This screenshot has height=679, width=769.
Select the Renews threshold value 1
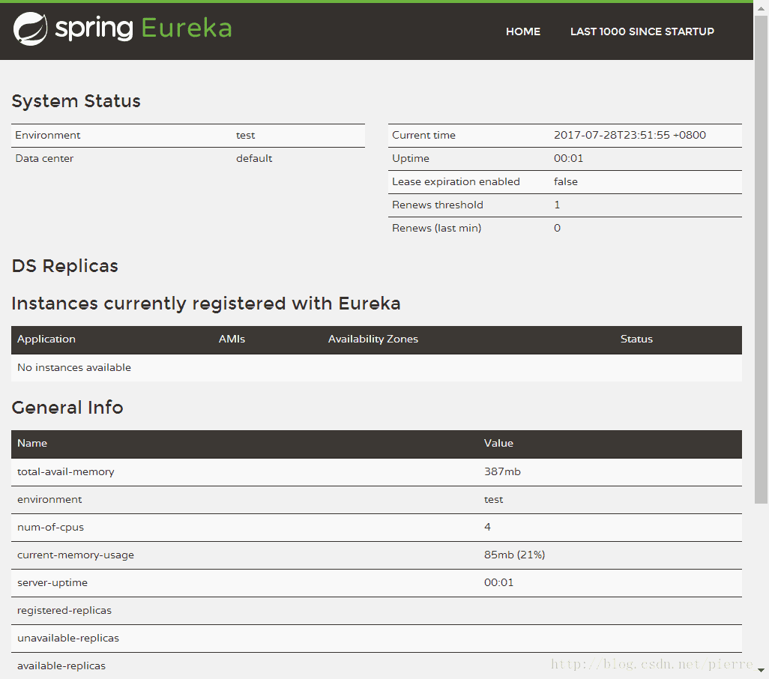pos(557,205)
